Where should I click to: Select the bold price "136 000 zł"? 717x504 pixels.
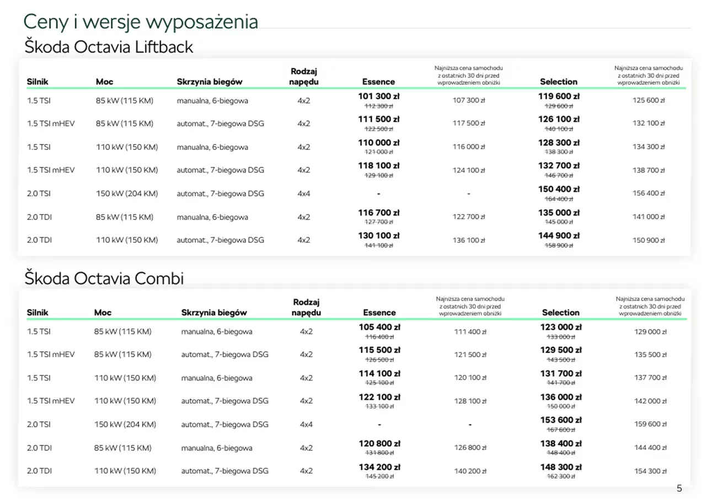click(x=561, y=397)
